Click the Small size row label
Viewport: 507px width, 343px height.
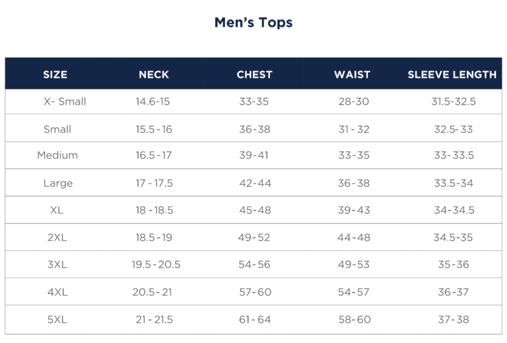pos(57,129)
